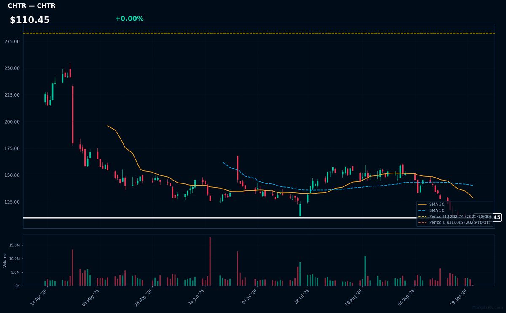Click the 275.00 price axis label
This screenshot has width=506, height=313.
pos(13,41)
